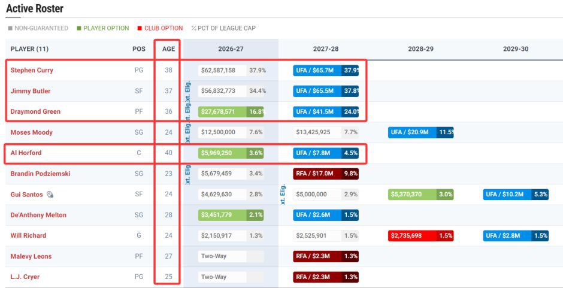Click Richard's $2,525,901 salary cell

tap(317, 235)
